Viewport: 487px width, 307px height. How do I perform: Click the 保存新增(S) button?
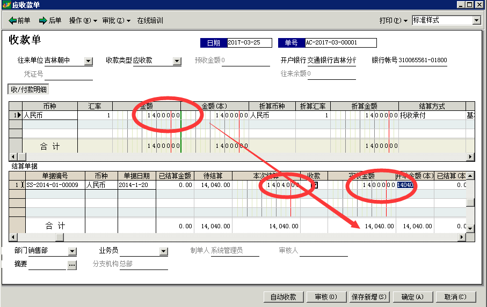pyautogui.click(x=369, y=297)
